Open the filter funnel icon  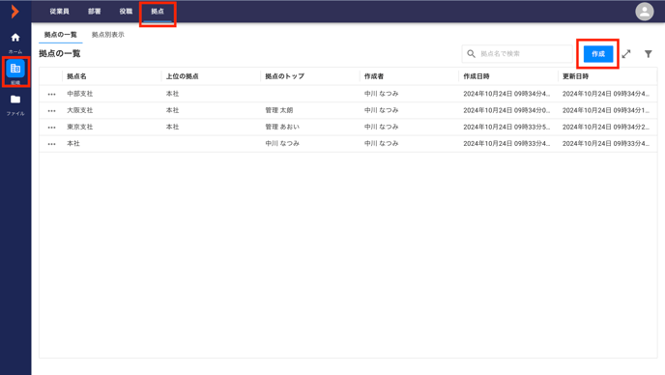pyautogui.click(x=648, y=54)
